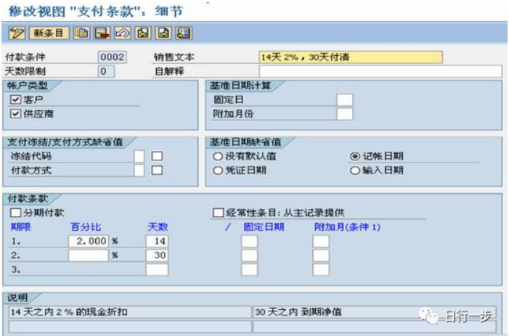Toggle display/change mode with pencil icon

tap(17, 33)
